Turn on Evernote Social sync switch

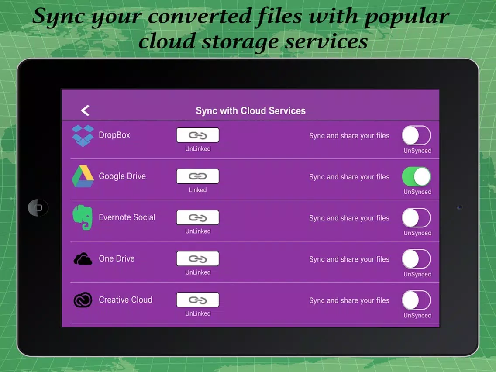click(x=416, y=217)
